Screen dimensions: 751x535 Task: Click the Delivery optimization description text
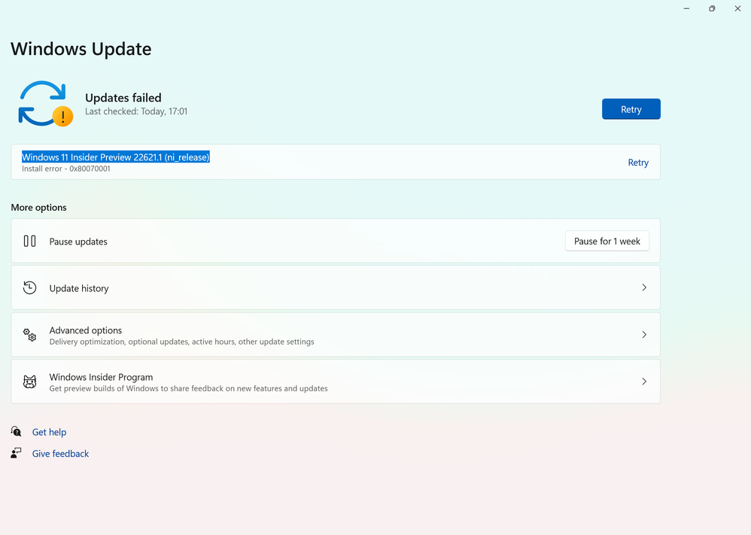pyautogui.click(x=181, y=342)
